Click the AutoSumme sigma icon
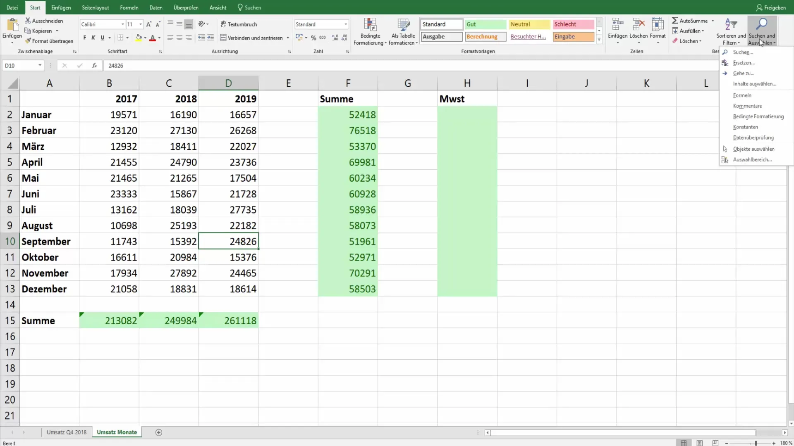794x446 pixels. 675,21
